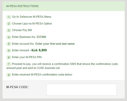Select the business number 537286
The image size is (127, 101).
(x=41, y=37)
